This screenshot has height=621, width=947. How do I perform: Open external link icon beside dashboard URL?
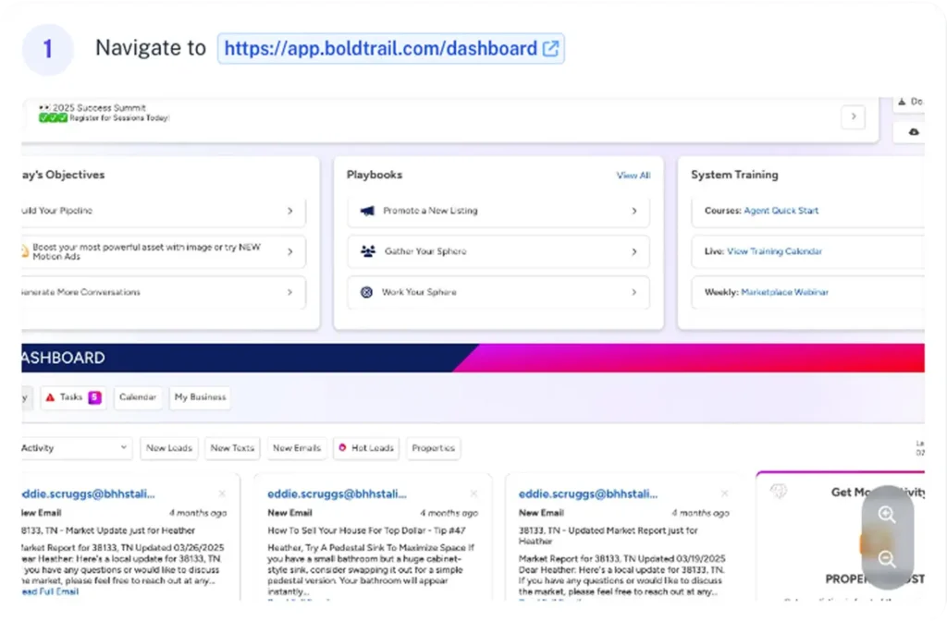coord(550,49)
